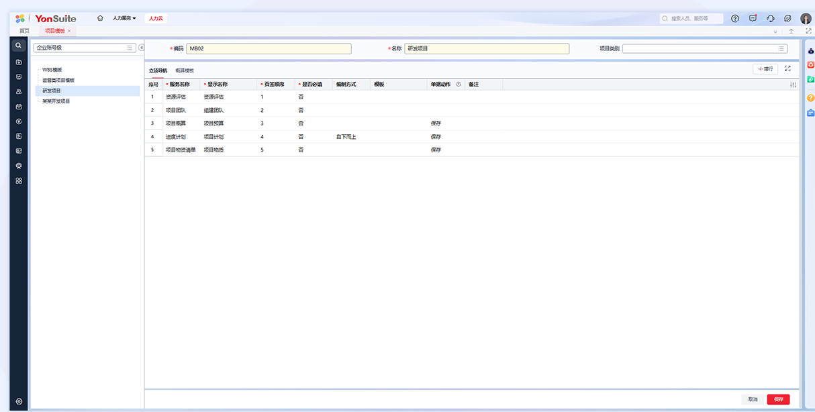
Task: Open the messages icon with red dot
Action: click(753, 19)
